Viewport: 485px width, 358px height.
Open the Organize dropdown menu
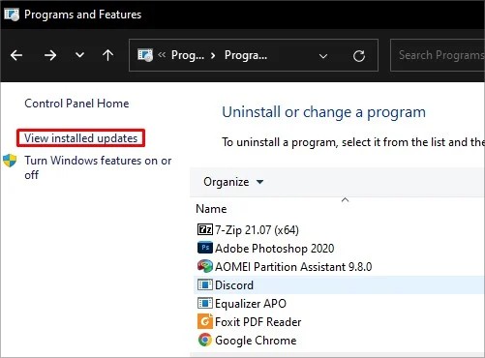coord(233,182)
